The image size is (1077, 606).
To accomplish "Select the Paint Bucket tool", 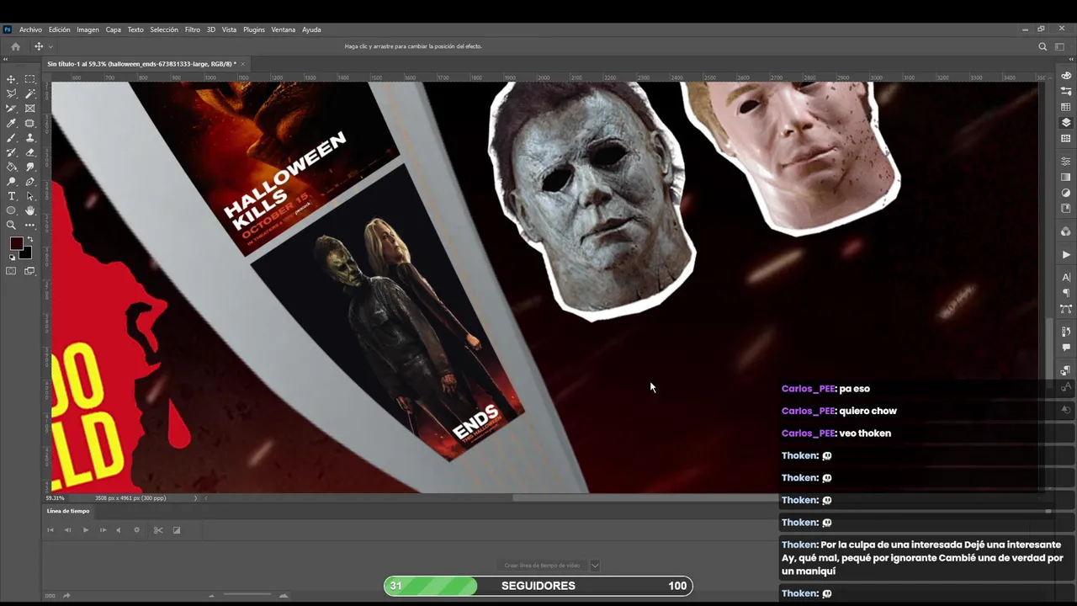I will [x=12, y=167].
